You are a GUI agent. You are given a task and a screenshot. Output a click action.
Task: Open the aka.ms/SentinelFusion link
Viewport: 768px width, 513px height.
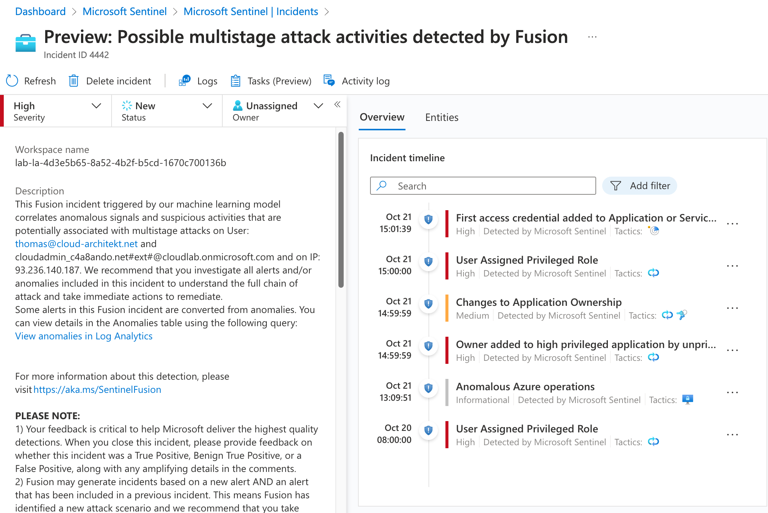click(x=97, y=389)
